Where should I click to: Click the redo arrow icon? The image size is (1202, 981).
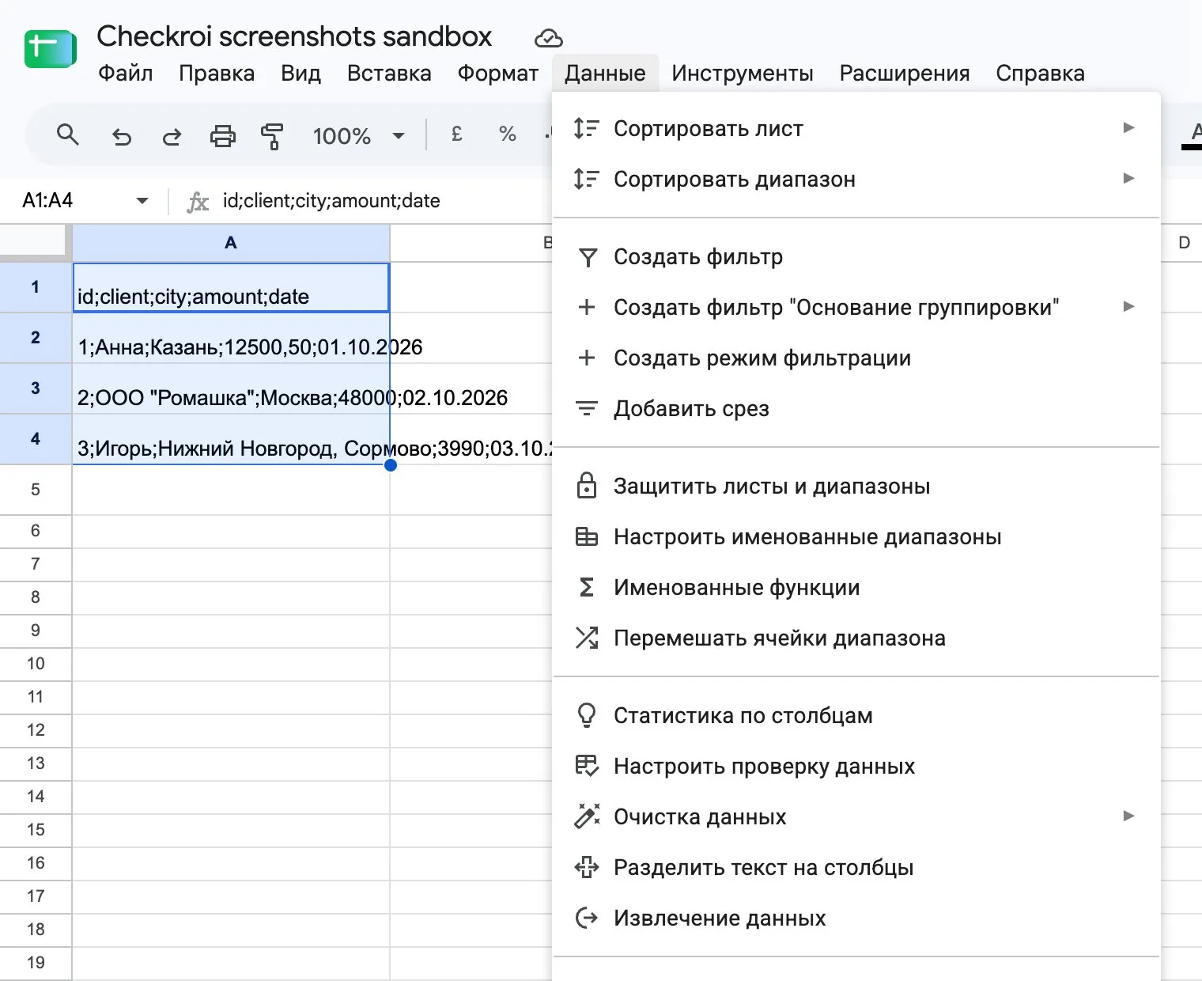[172, 136]
